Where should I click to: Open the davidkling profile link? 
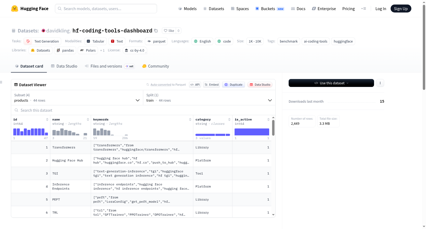point(58,31)
